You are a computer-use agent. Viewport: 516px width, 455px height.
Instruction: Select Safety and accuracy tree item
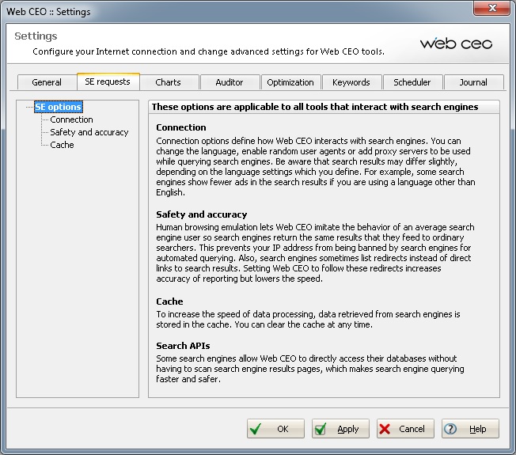tap(89, 132)
